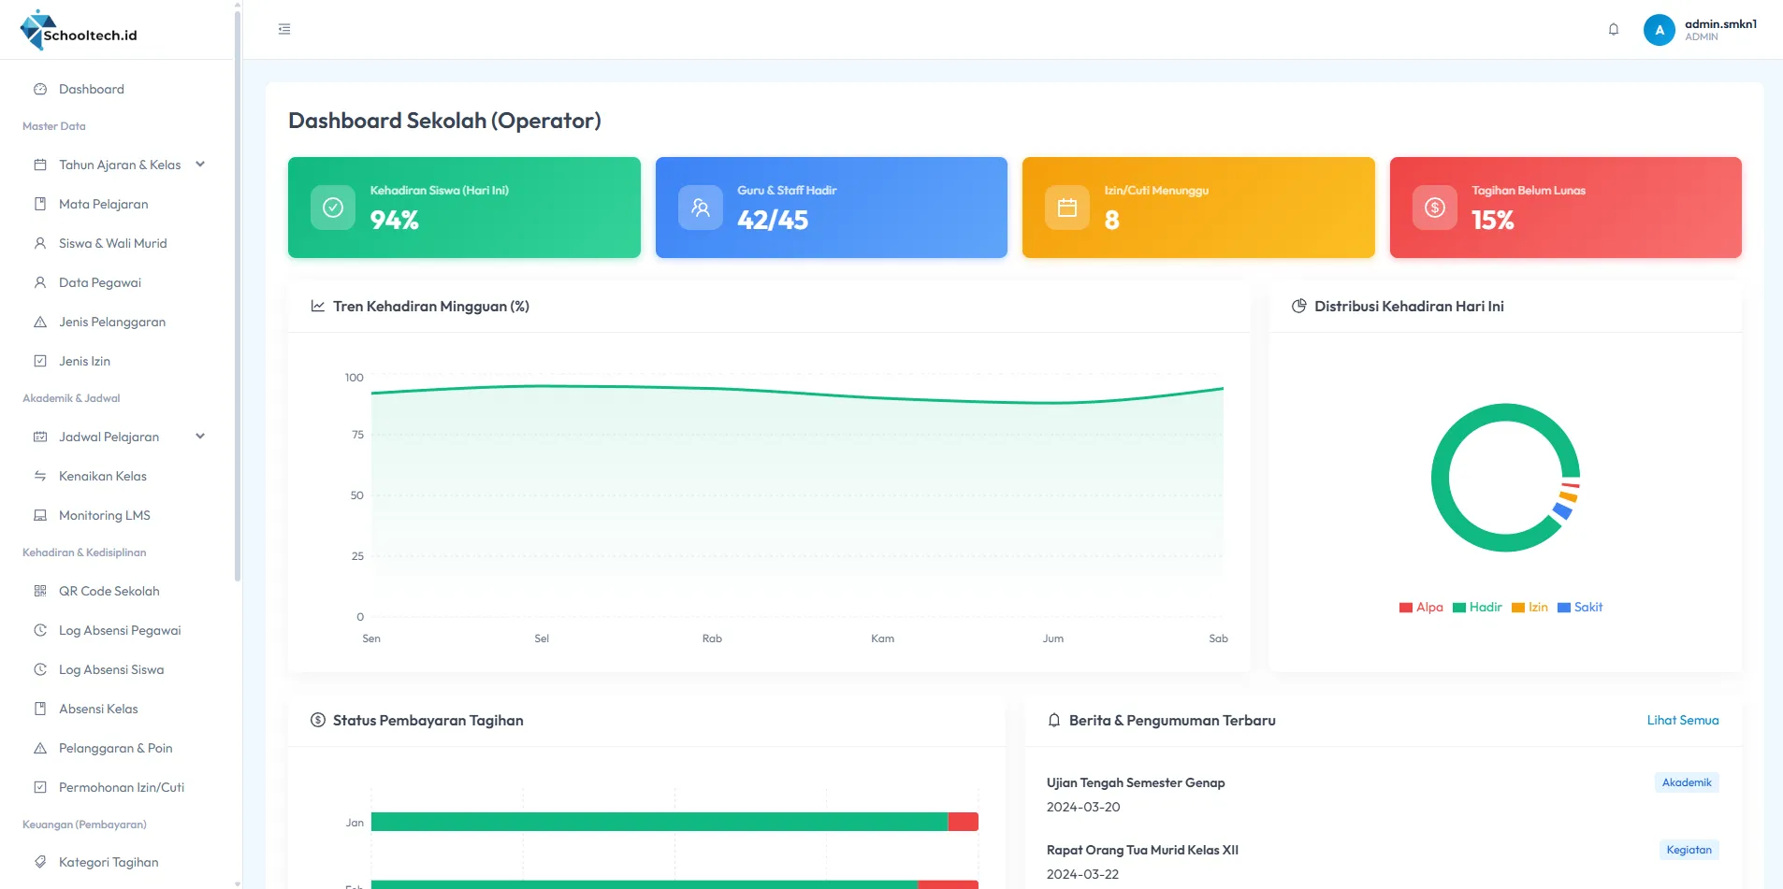Open the Data Pegawai menu item
The height and width of the screenshot is (889, 1783).
(116, 283)
